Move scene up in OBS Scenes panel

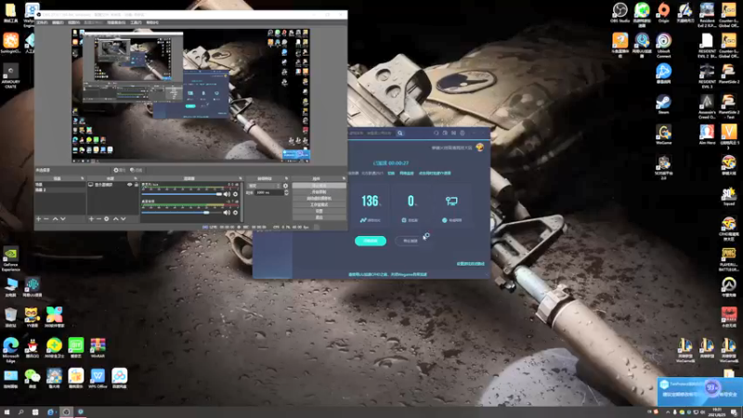pos(55,219)
